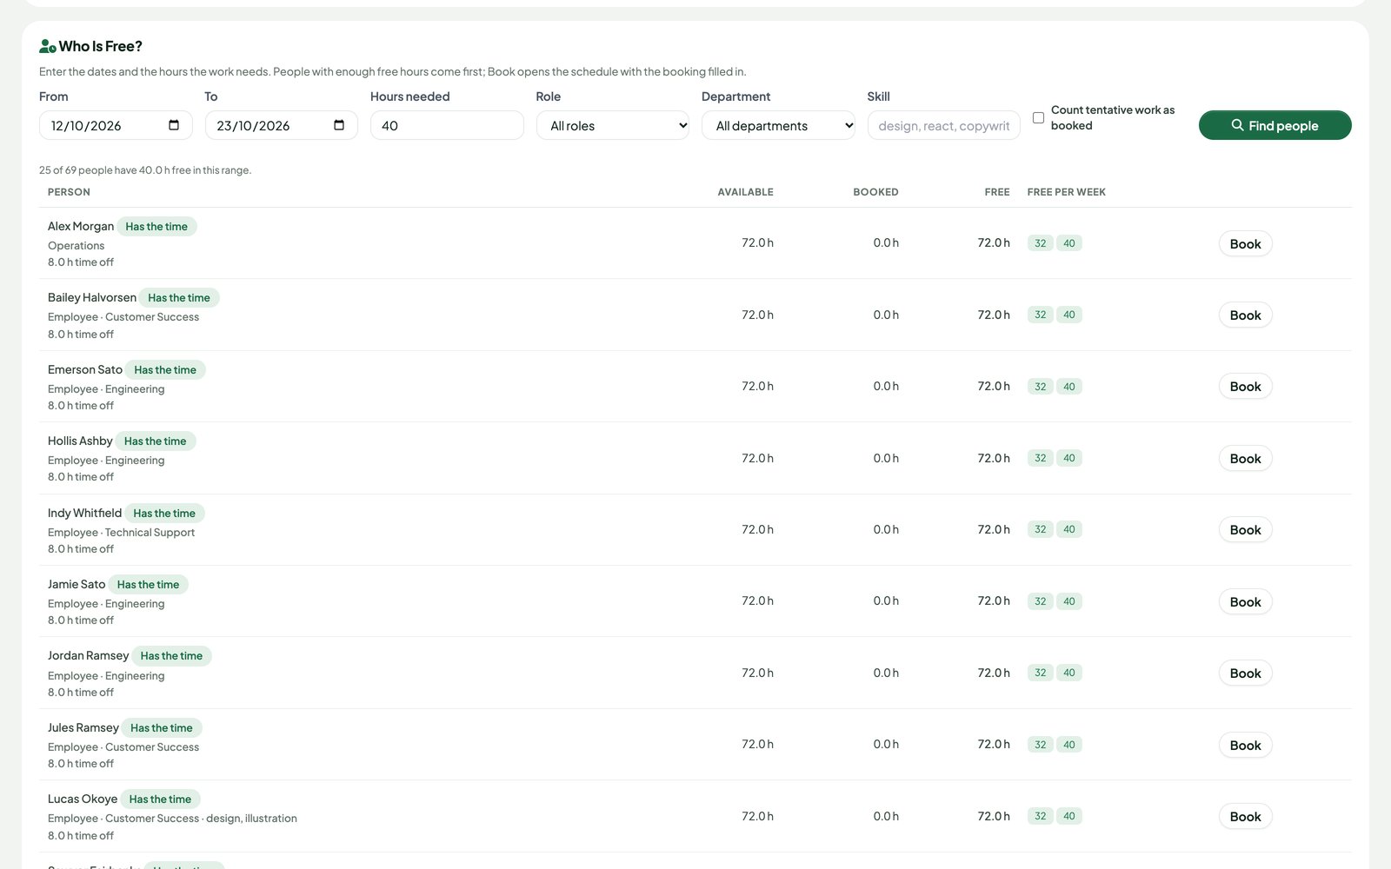Click the magnifier icon in Find people
1391x869 pixels.
1237,125
